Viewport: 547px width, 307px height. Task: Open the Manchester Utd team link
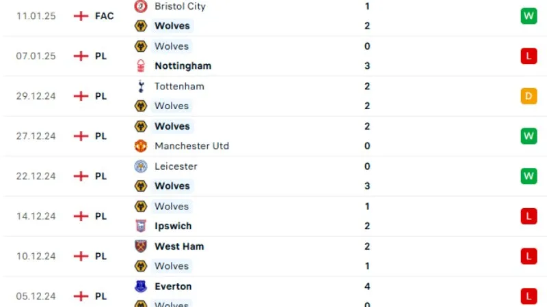coord(191,146)
